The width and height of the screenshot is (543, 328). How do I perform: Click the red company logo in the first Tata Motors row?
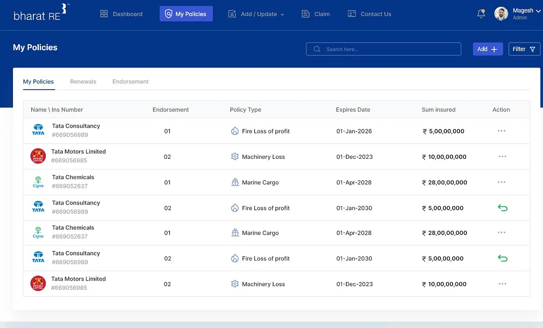[38, 156]
